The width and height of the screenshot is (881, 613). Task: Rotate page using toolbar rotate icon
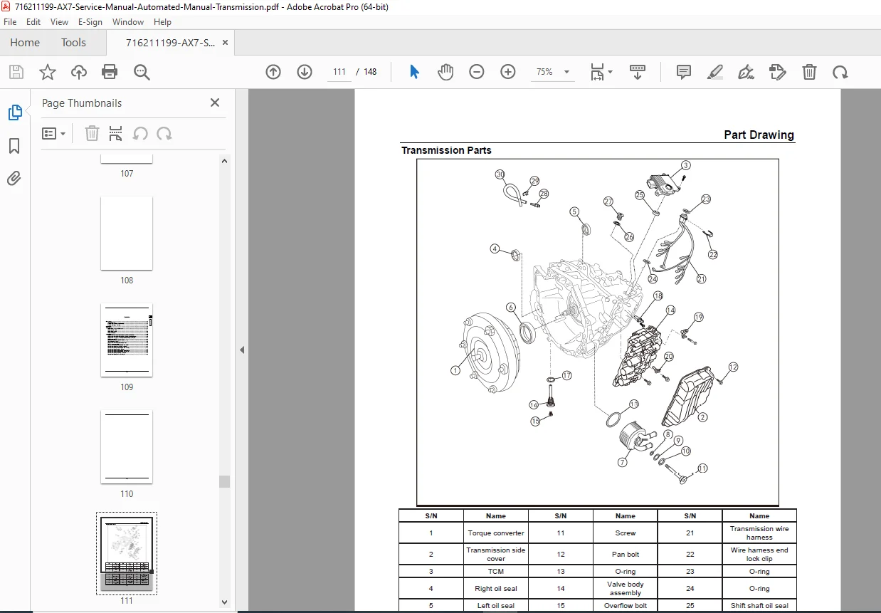tap(840, 72)
